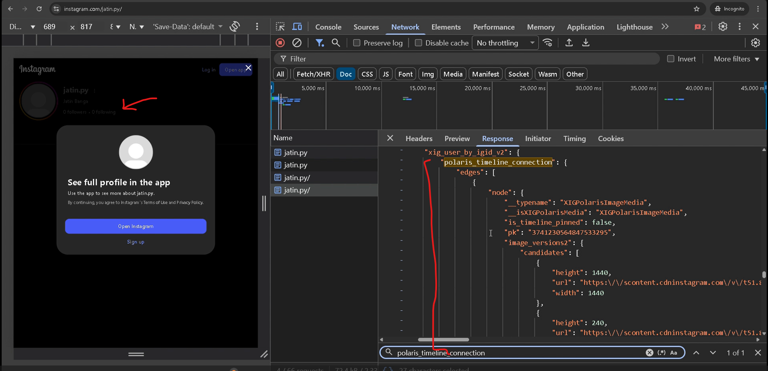768x371 pixels.
Task: Click the export HAR download icon
Action: coord(586,43)
